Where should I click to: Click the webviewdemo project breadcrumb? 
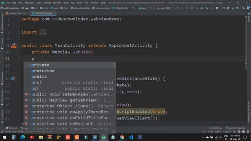pos(10,8)
